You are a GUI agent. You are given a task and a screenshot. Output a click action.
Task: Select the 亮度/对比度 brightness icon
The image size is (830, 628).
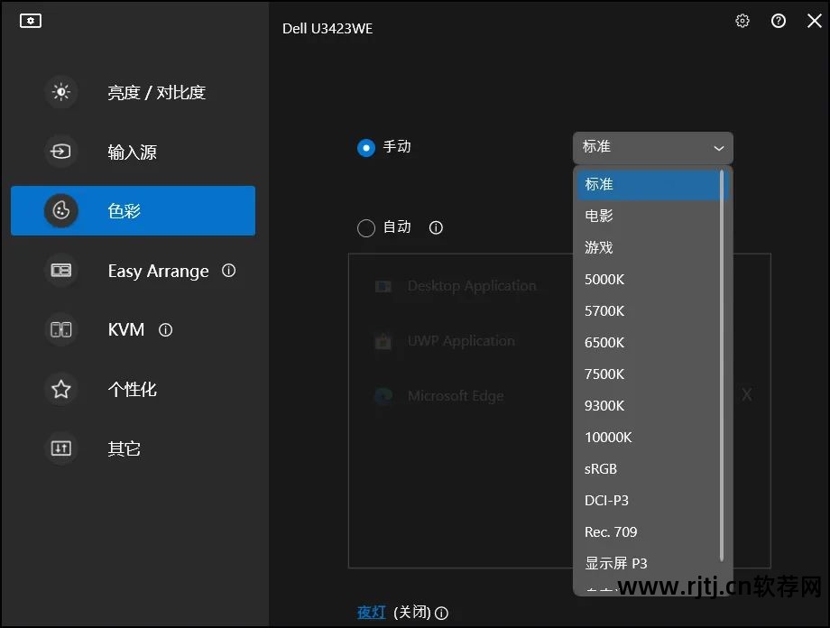point(60,92)
